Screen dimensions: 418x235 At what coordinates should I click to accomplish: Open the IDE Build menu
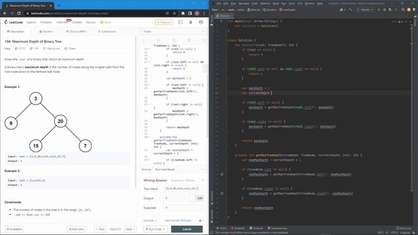click(x=276, y=3)
